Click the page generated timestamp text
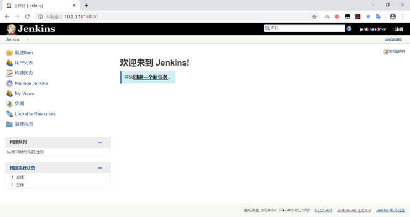Screen dimensions: 410x217 tap(277, 210)
